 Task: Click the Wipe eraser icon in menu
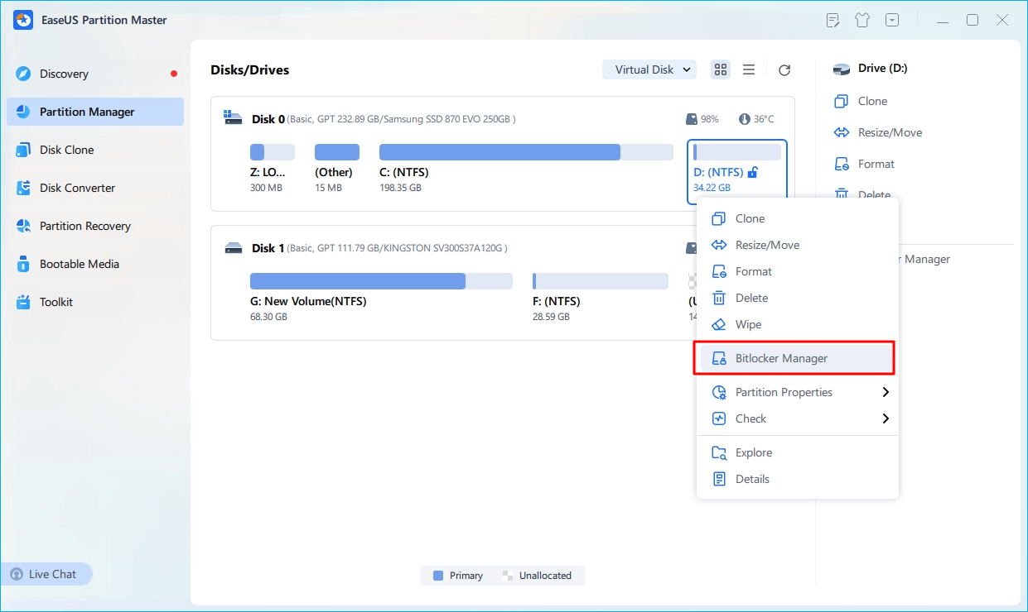pyautogui.click(x=719, y=324)
